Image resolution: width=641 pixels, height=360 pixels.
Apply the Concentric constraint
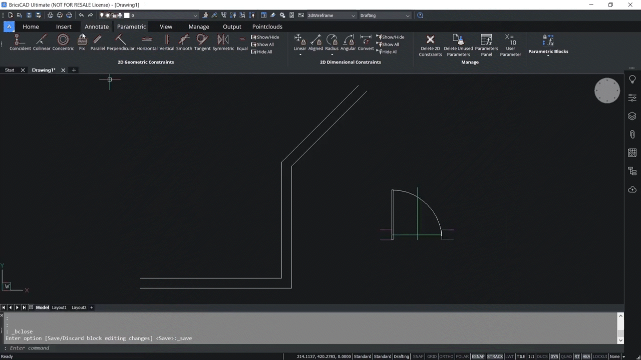click(x=63, y=42)
